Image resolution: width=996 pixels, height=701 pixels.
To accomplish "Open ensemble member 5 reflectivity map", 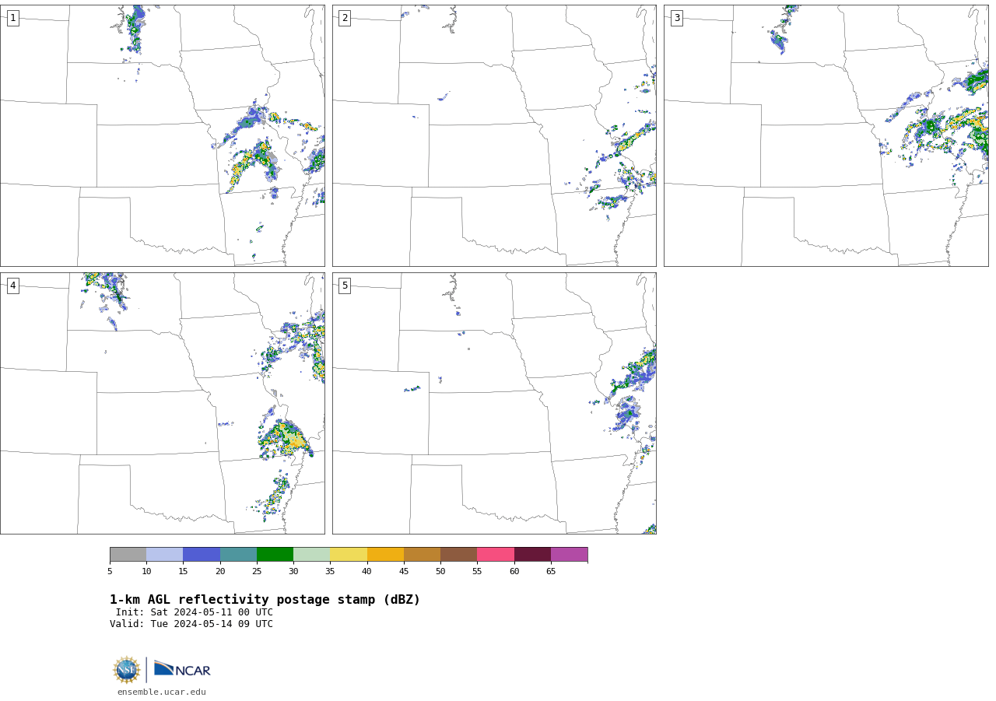I will [x=494, y=403].
